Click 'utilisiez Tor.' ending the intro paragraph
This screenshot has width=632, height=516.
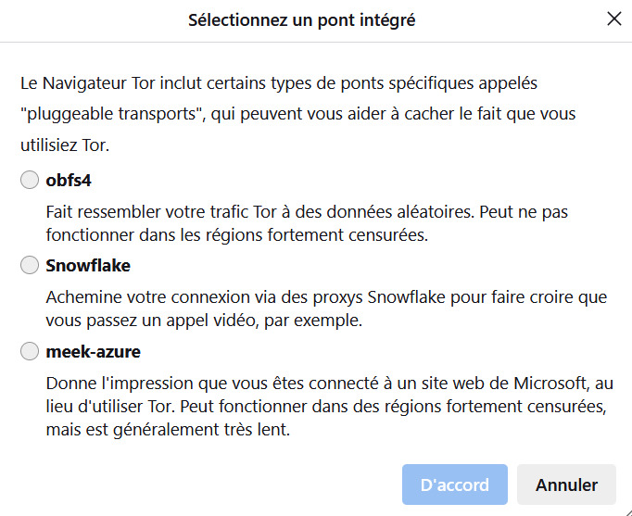pos(65,145)
